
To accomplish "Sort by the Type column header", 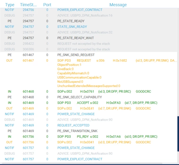I will coord(10,5).
